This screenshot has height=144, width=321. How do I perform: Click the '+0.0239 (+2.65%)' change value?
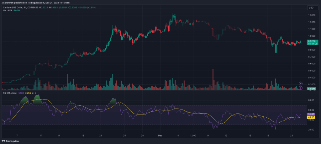pos(87,8)
